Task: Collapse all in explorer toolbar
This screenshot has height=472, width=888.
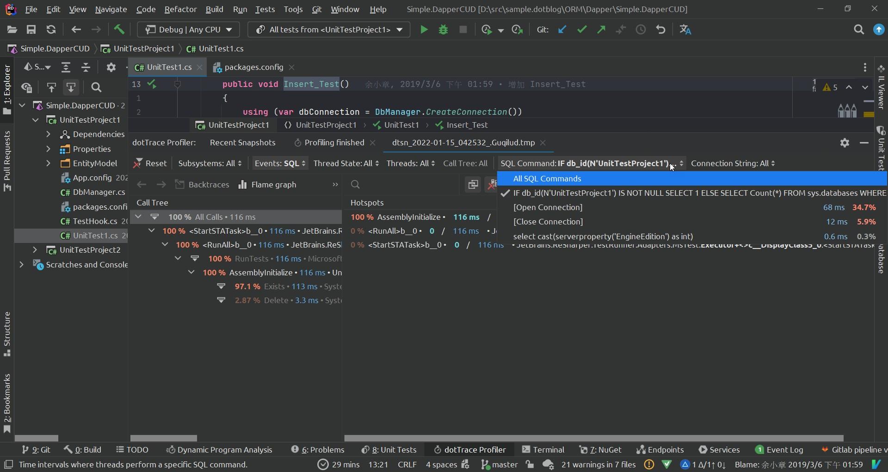Action: point(86,67)
